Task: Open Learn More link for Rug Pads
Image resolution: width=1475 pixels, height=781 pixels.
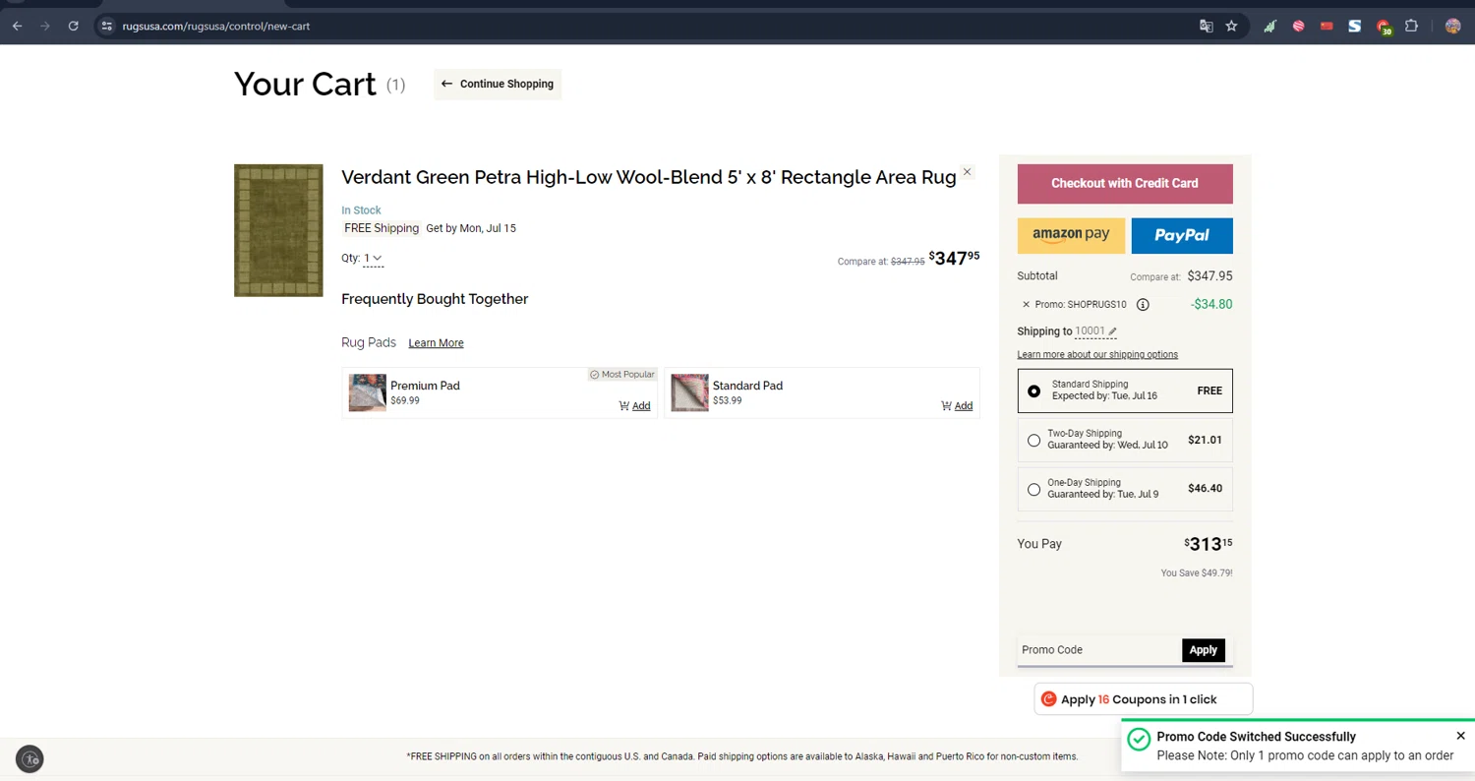Action: point(436,343)
